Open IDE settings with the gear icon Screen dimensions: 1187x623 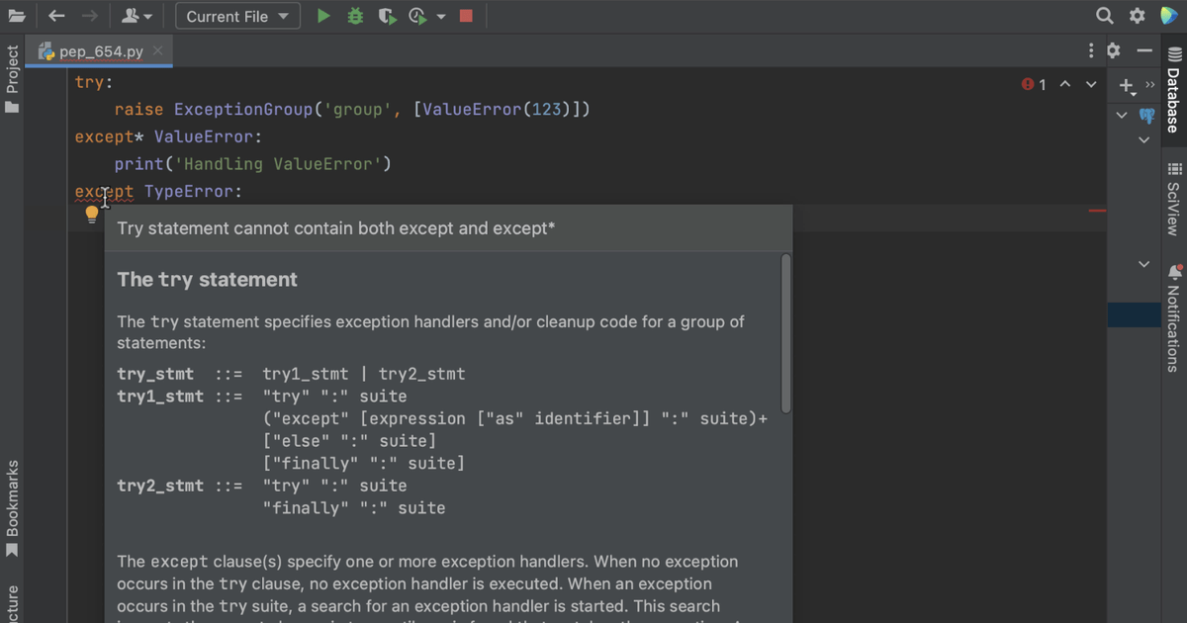click(x=1136, y=16)
